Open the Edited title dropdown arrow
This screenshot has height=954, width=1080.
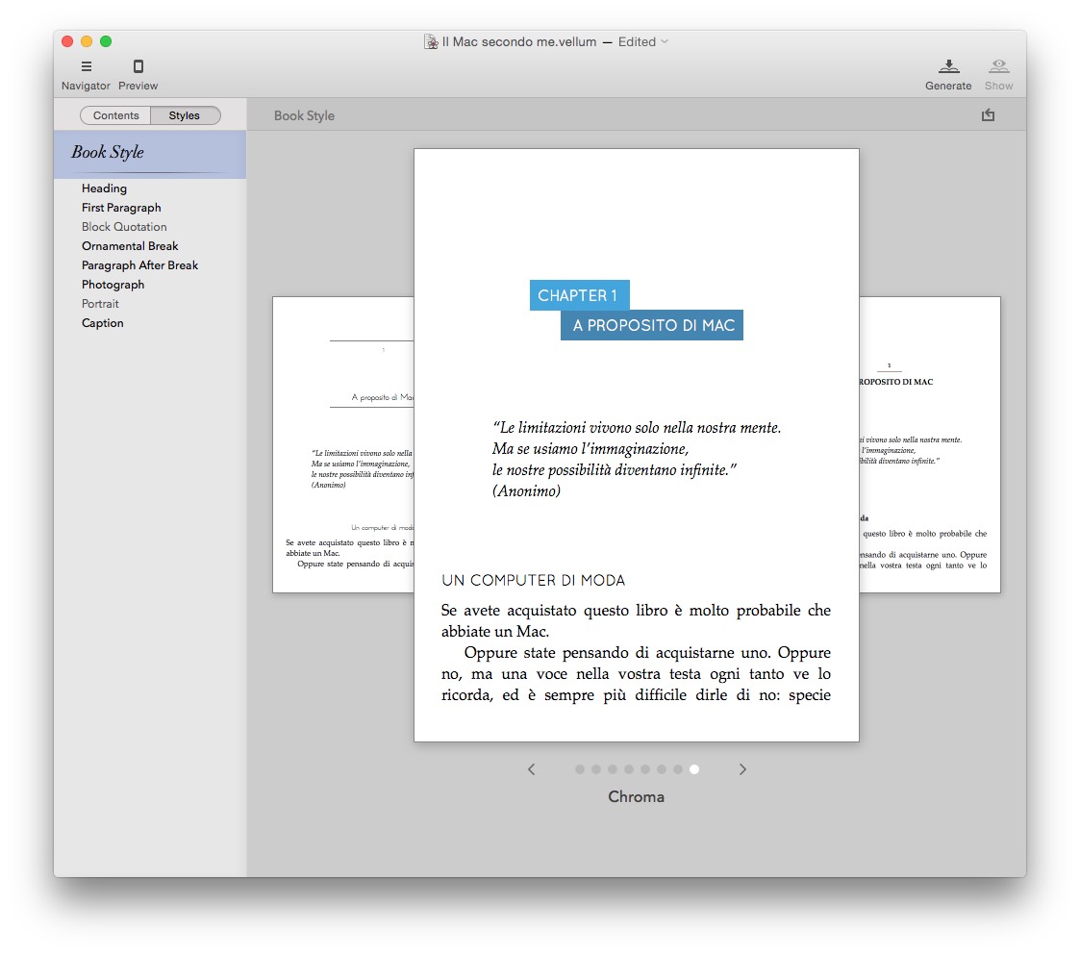665,42
